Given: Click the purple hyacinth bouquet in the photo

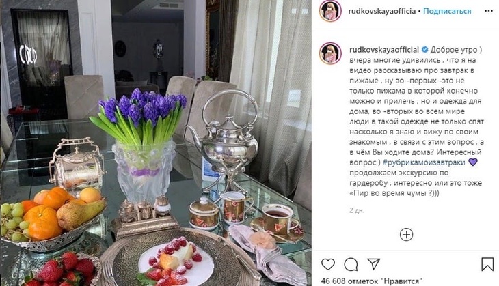Looking at the screenshot, I should click(140, 116).
